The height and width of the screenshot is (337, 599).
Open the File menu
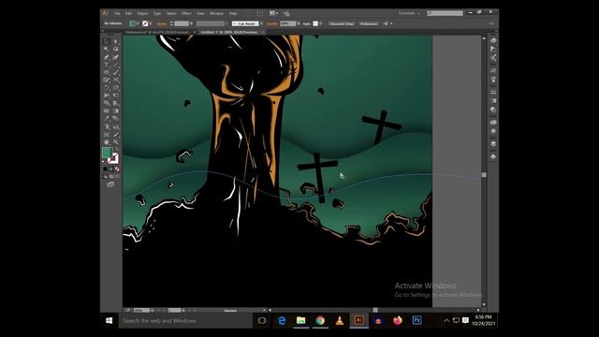[117, 13]
